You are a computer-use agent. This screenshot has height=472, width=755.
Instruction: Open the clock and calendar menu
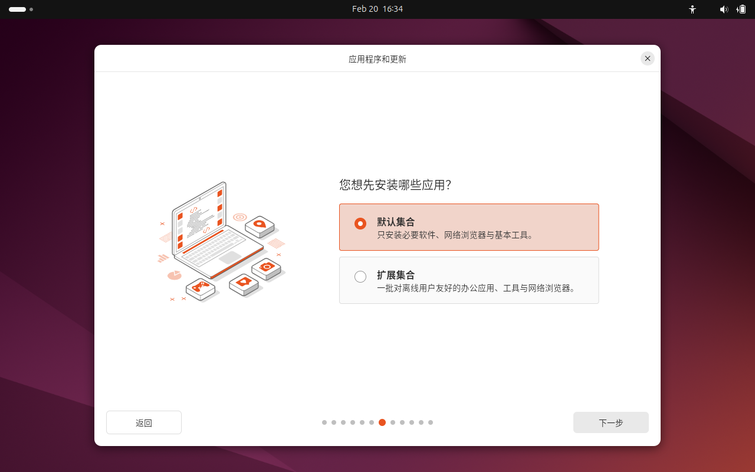point(377,9)
